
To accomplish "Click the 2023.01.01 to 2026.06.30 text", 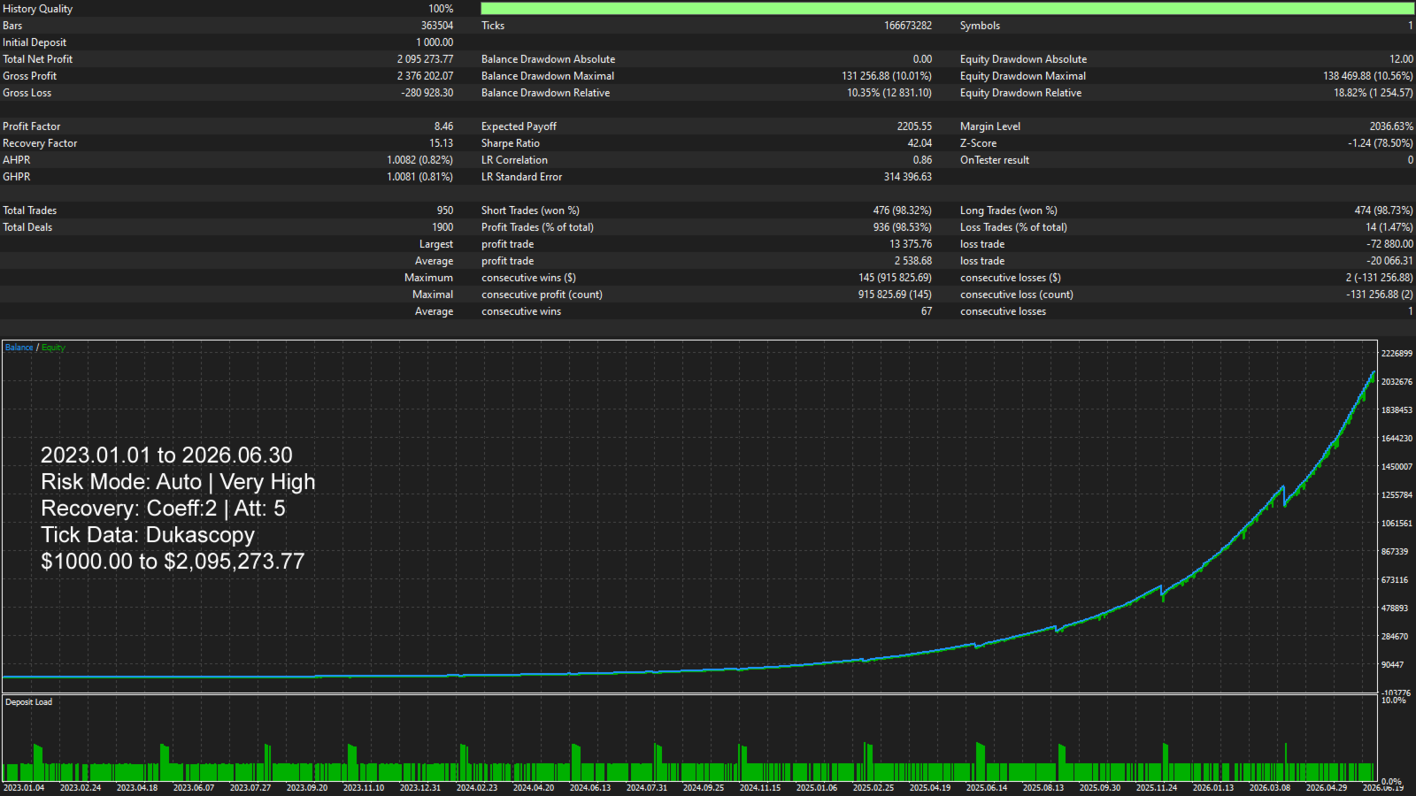I will point(166,455).
